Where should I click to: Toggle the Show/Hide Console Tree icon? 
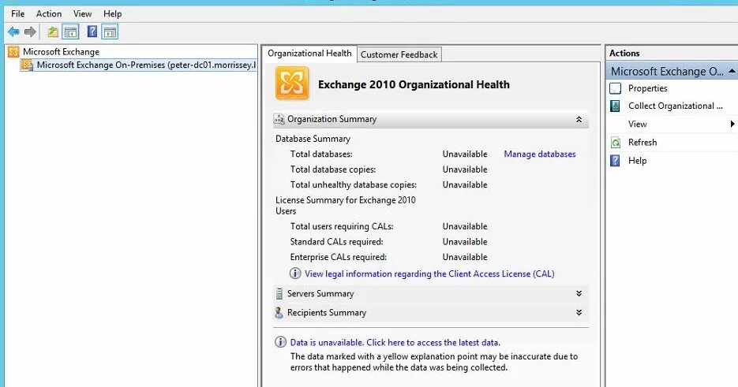coord(70,32)
